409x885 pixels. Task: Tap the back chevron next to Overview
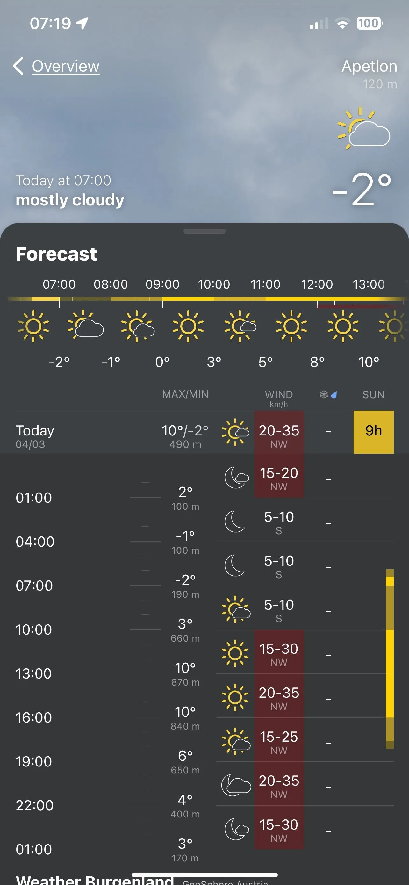click(18, 66)
